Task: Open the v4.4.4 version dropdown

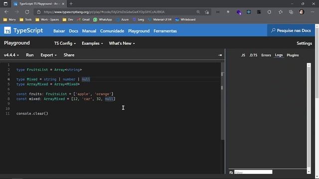Action: pos(11,55)
